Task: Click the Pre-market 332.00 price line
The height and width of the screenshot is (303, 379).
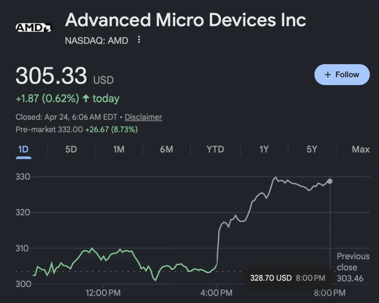Action: [x=77, y=130]
